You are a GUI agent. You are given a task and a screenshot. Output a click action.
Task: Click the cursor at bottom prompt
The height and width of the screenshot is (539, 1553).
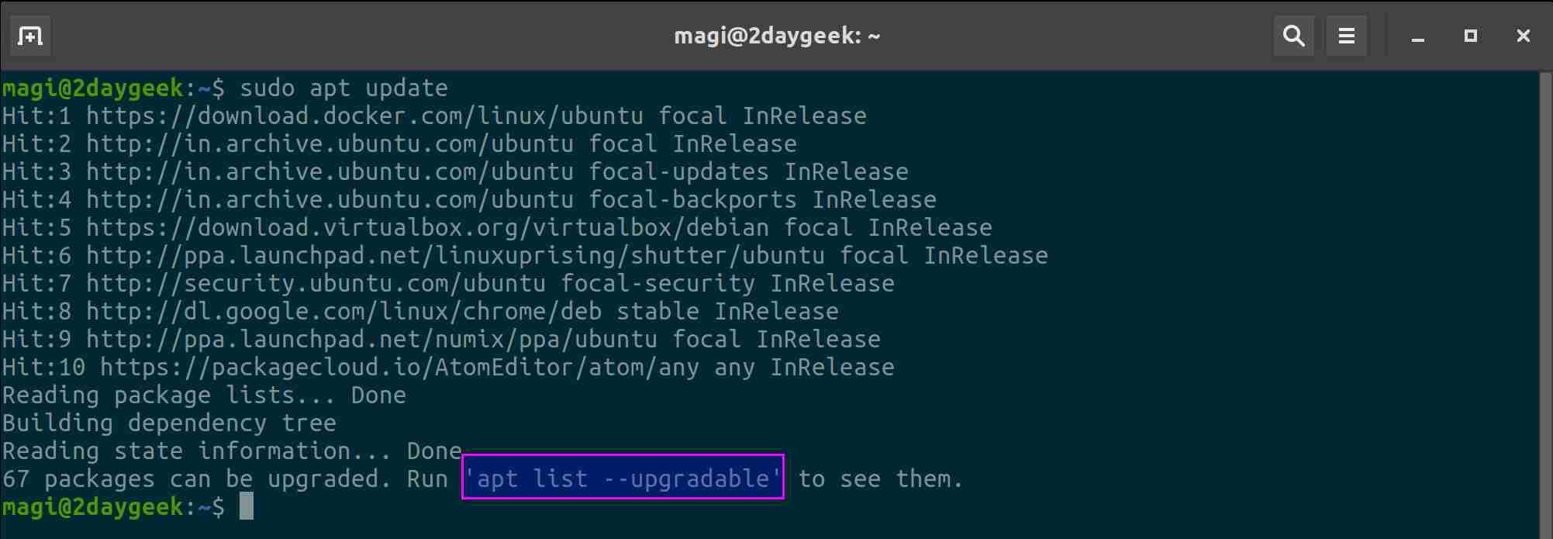point(247,506)
